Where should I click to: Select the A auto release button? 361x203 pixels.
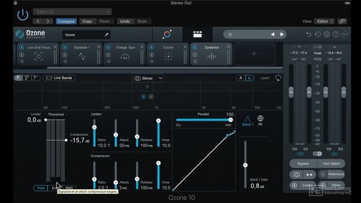point(241,78)
